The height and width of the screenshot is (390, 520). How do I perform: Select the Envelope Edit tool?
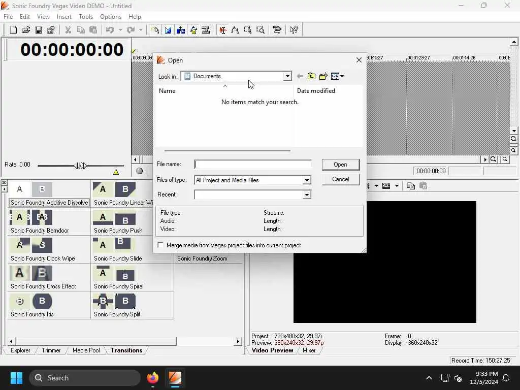[x=235, y=30]
